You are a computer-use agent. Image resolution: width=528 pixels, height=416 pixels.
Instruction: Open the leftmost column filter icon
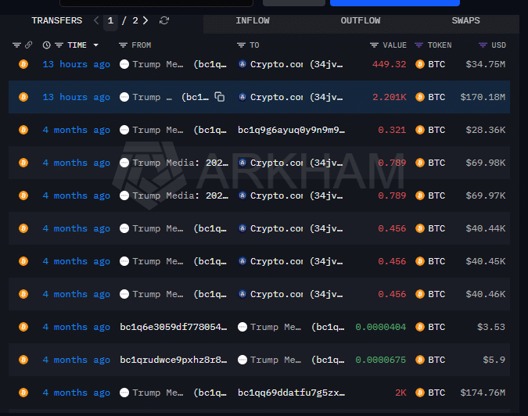point(16,45)
